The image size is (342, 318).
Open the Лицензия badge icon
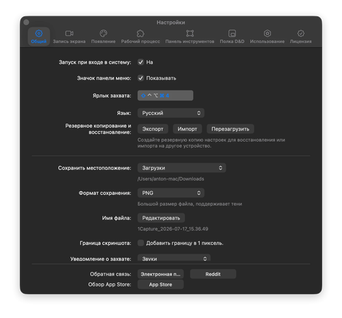[x=301, y=34]
